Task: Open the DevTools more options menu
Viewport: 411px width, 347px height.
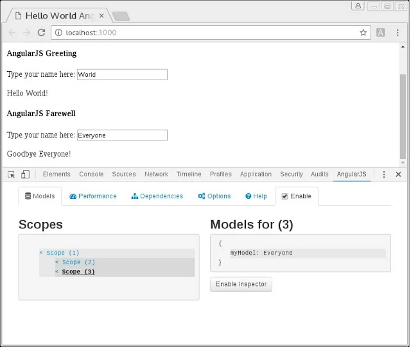Action: click(384, 174)
